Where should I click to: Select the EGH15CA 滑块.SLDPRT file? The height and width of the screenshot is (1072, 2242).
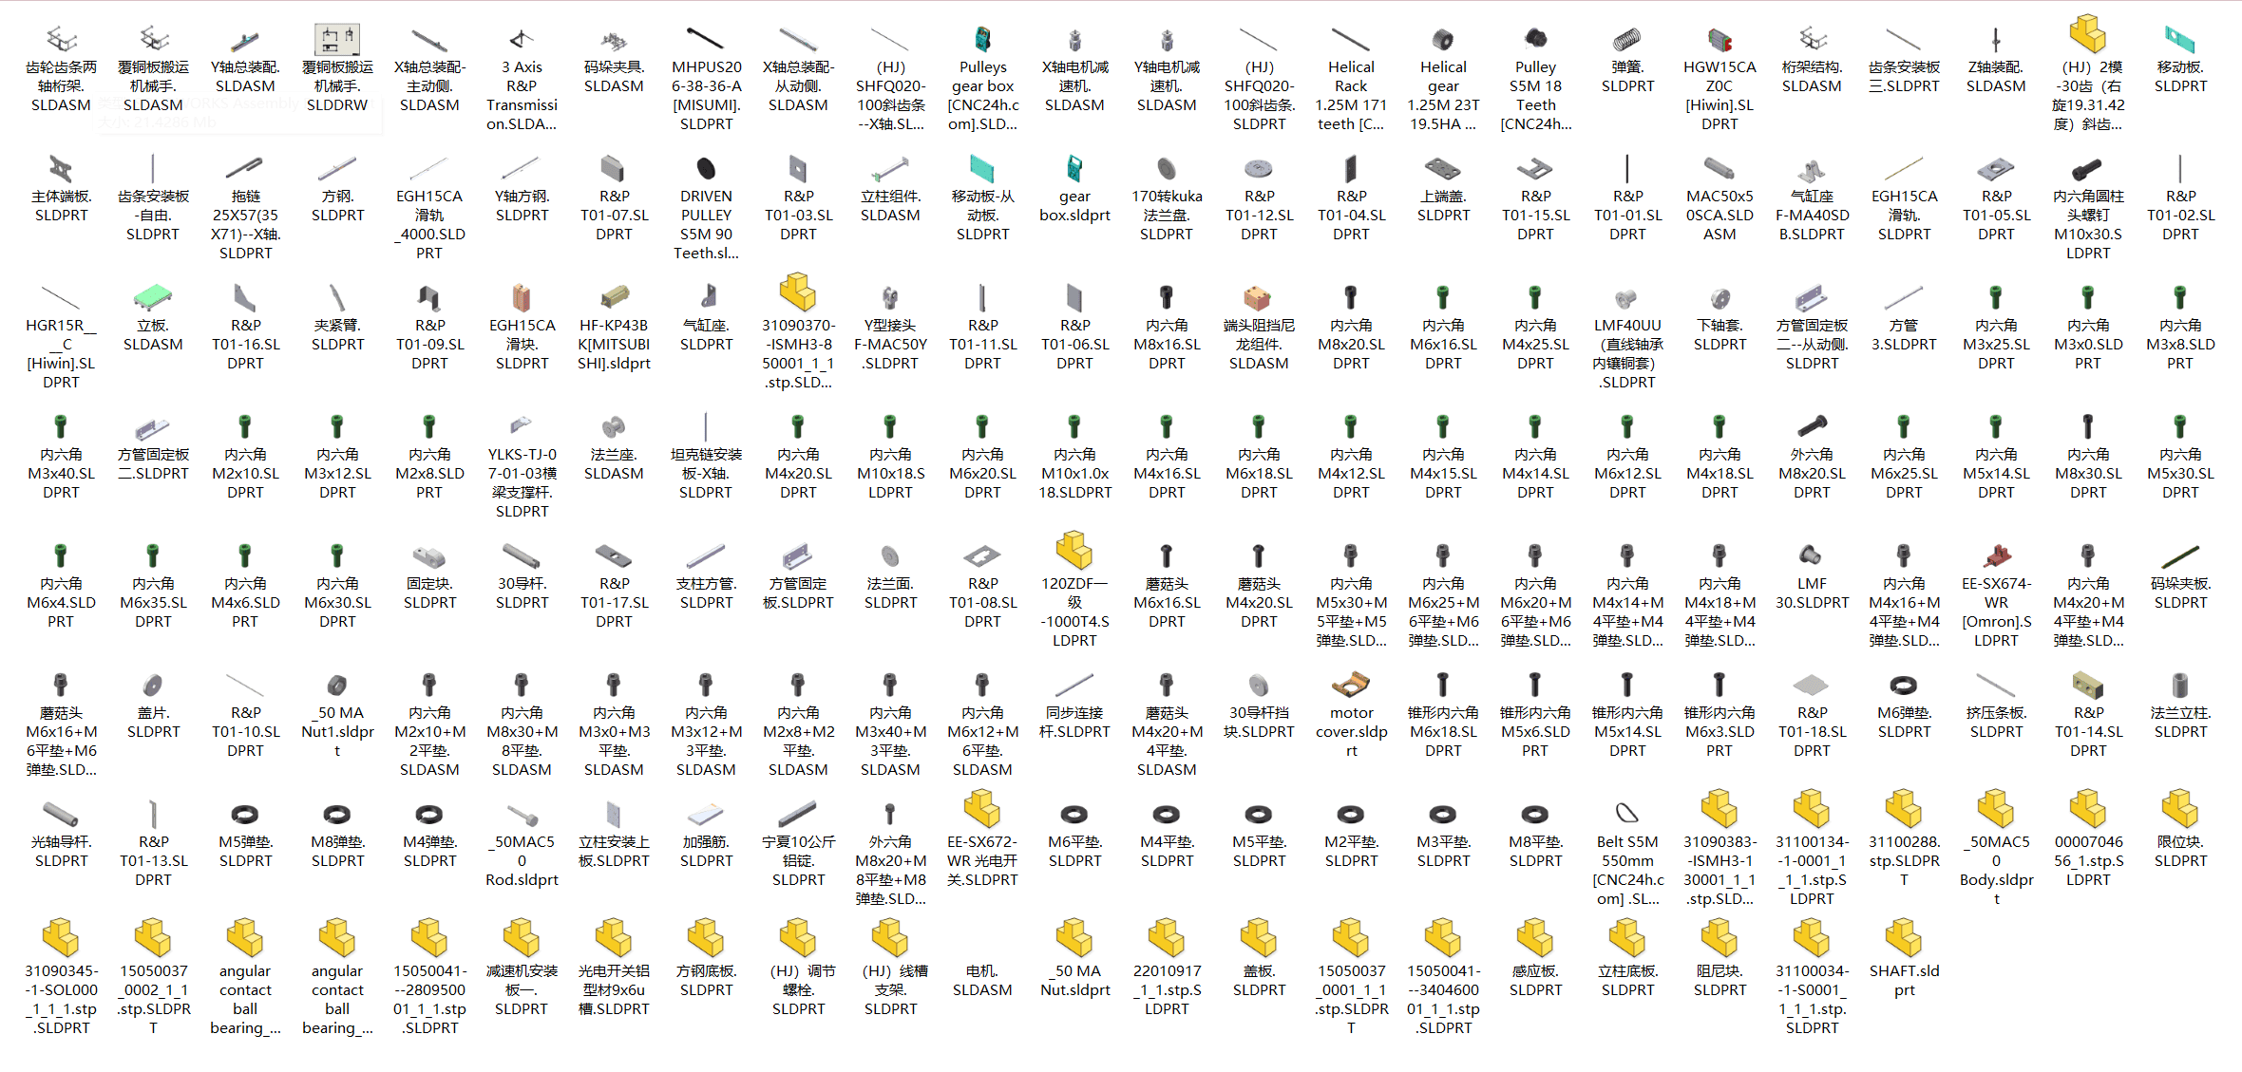point(522,327)
